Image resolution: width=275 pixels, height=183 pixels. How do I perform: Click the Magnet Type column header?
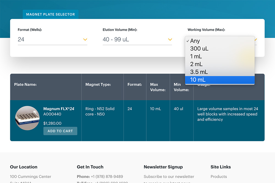(x=98, y=85)
